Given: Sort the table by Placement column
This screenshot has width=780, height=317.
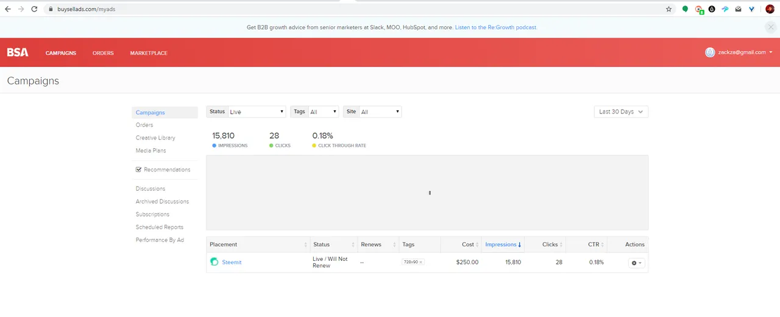Looking at the screenshot, I should tap(258, 244).
